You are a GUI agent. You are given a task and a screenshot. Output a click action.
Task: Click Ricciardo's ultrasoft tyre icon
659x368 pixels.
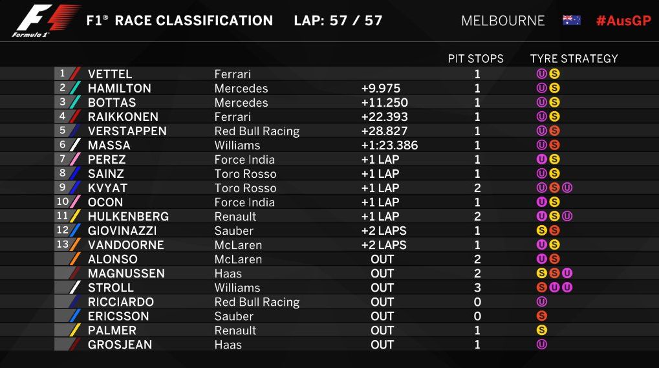click(x=542, y=302)
